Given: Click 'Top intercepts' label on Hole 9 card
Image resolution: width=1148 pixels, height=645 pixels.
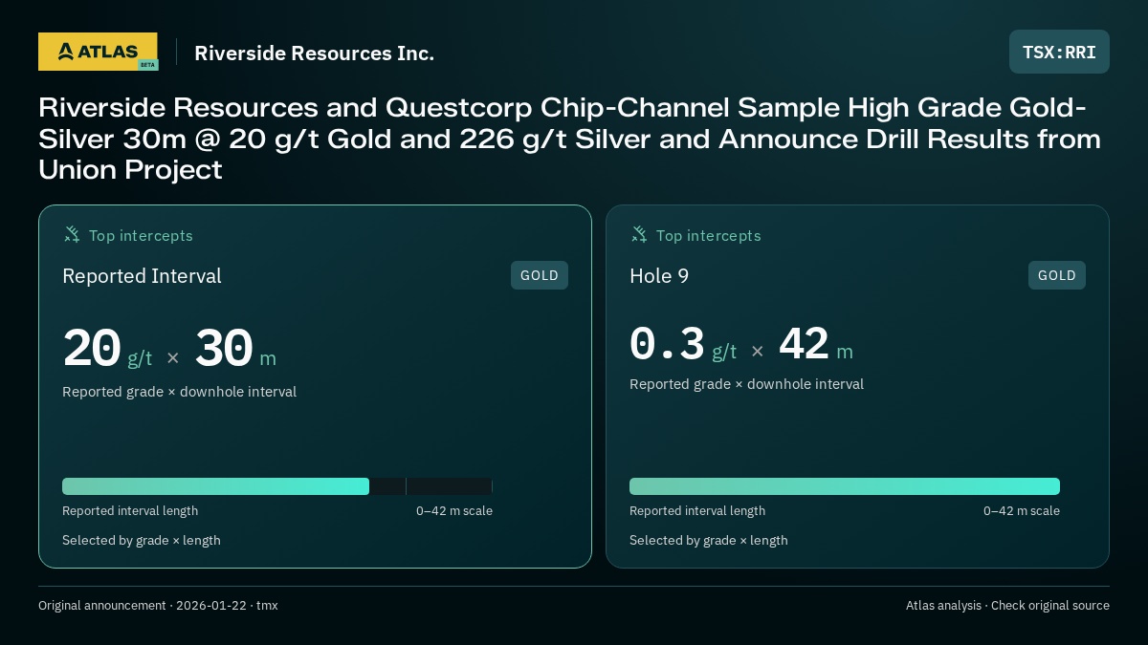Looking at the screenshot, I should [708, 235].
